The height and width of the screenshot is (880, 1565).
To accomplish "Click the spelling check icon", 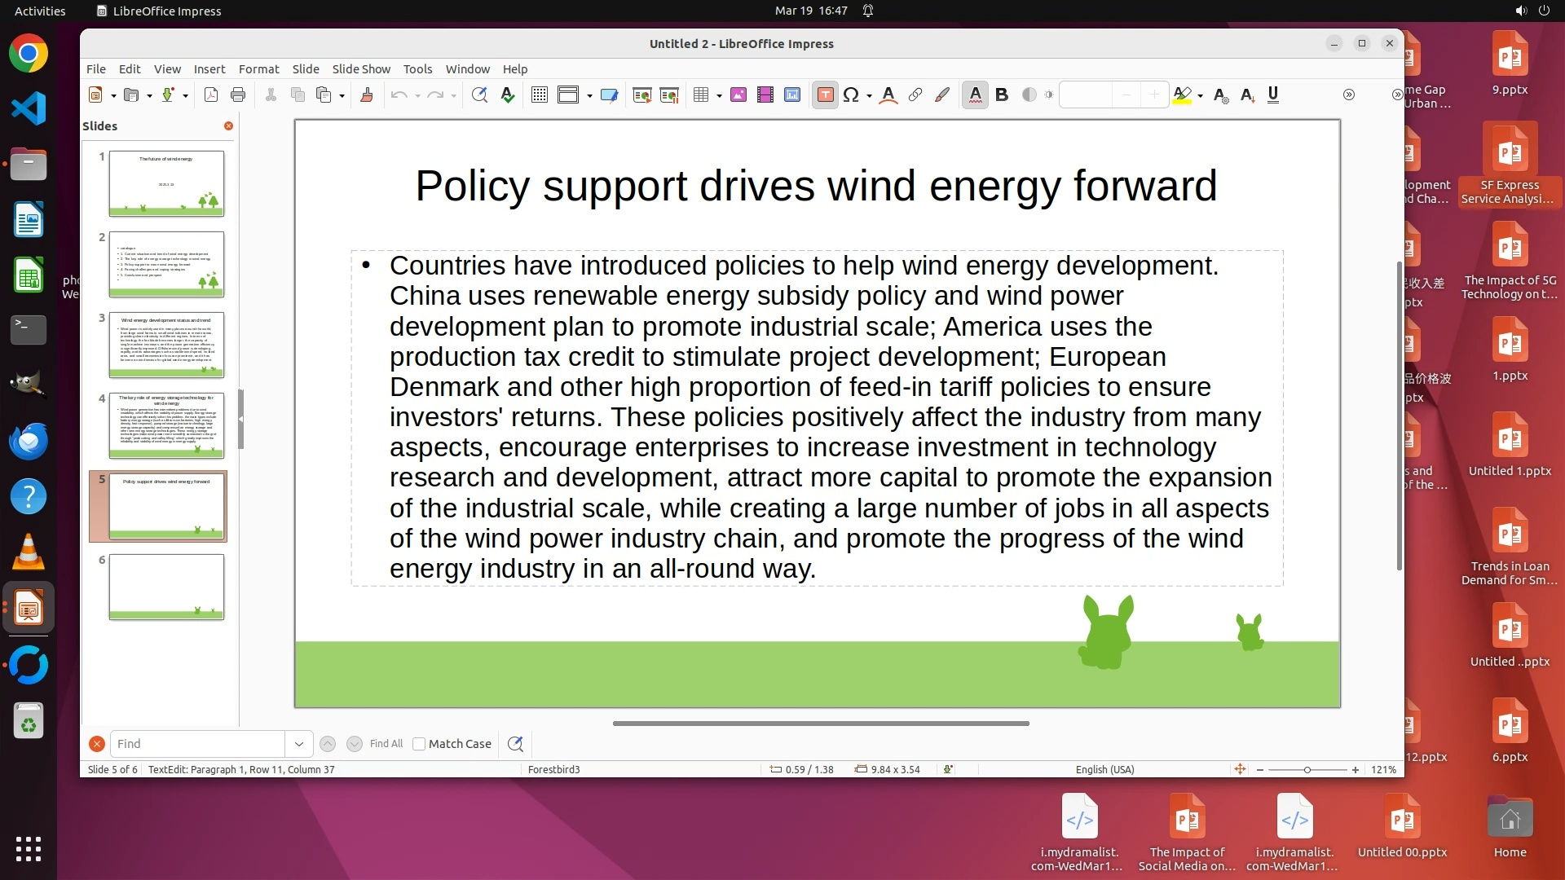I will click(508, 95).
